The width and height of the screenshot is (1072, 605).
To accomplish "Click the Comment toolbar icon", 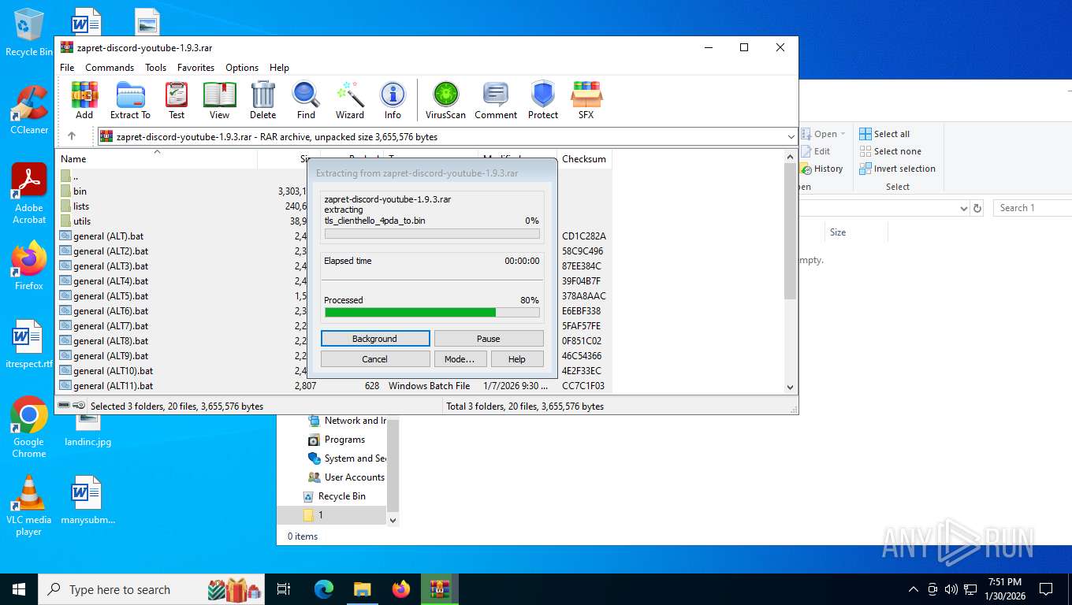I will pos(496,100).
